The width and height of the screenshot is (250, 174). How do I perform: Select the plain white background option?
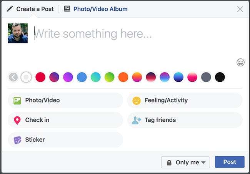[x=26, y=77]
